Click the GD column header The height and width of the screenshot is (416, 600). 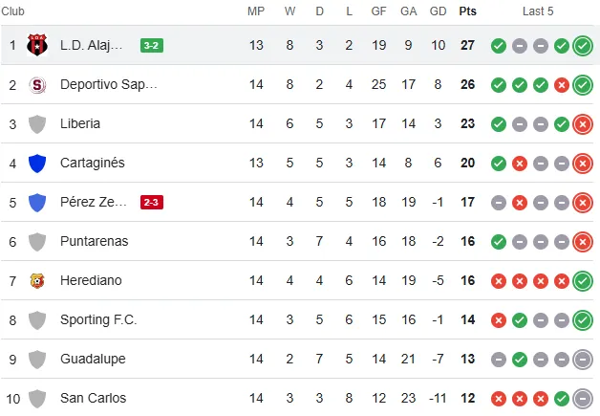pos(438,11)
